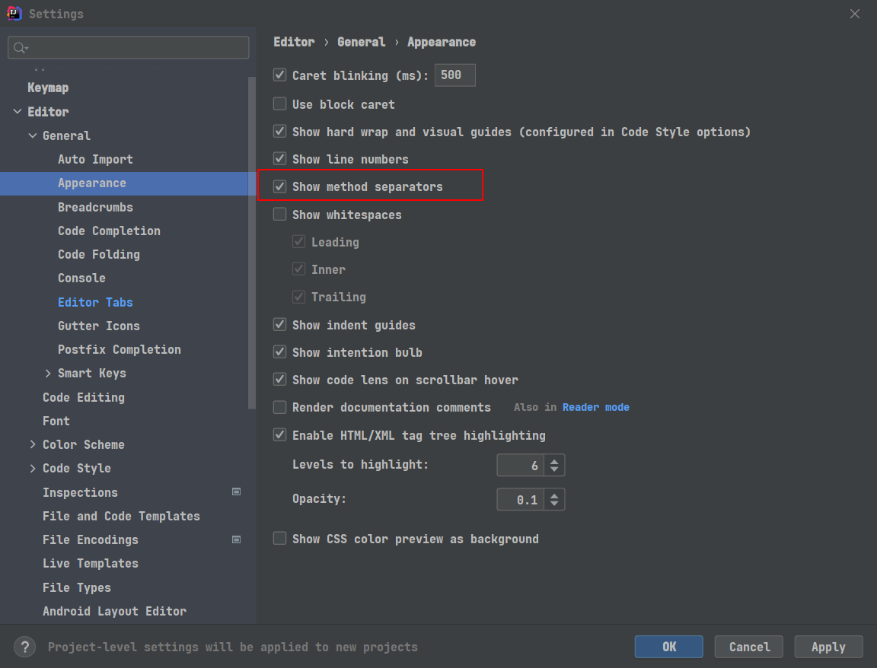Uncheck Show line numbers
This screenshot has height=668, width=877.
pyautogui.click(x=279, y=159)
